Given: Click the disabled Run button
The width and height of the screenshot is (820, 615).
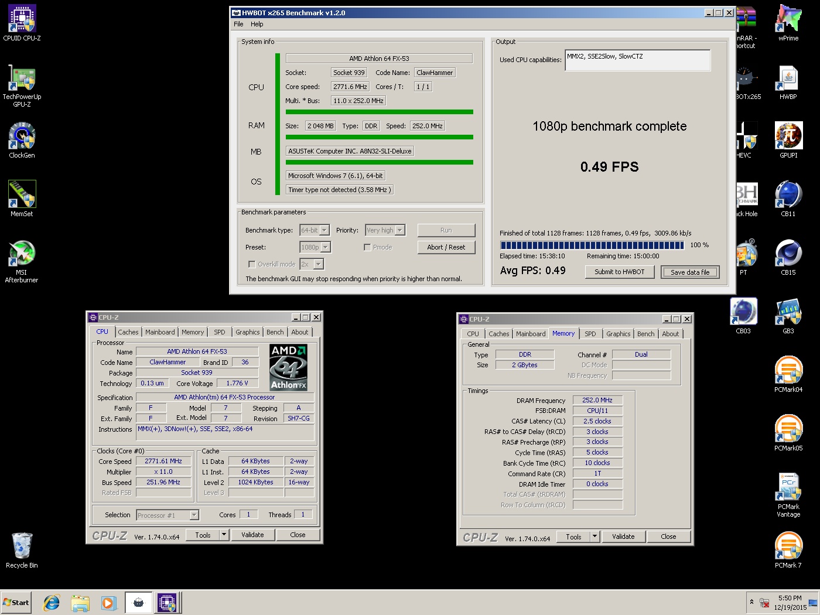Looking at the screenshot, I should tap(446, 230).
